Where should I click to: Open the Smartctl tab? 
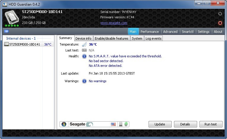[x=188, y=32]
